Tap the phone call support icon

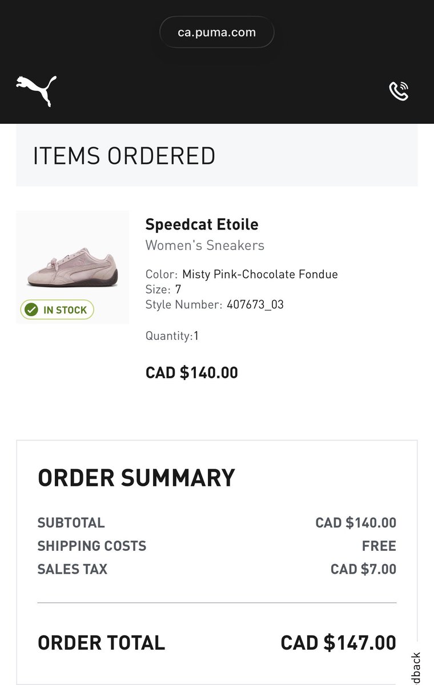tap(399, 91)
